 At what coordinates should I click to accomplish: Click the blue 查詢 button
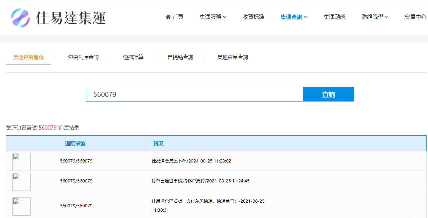point(329,94)
